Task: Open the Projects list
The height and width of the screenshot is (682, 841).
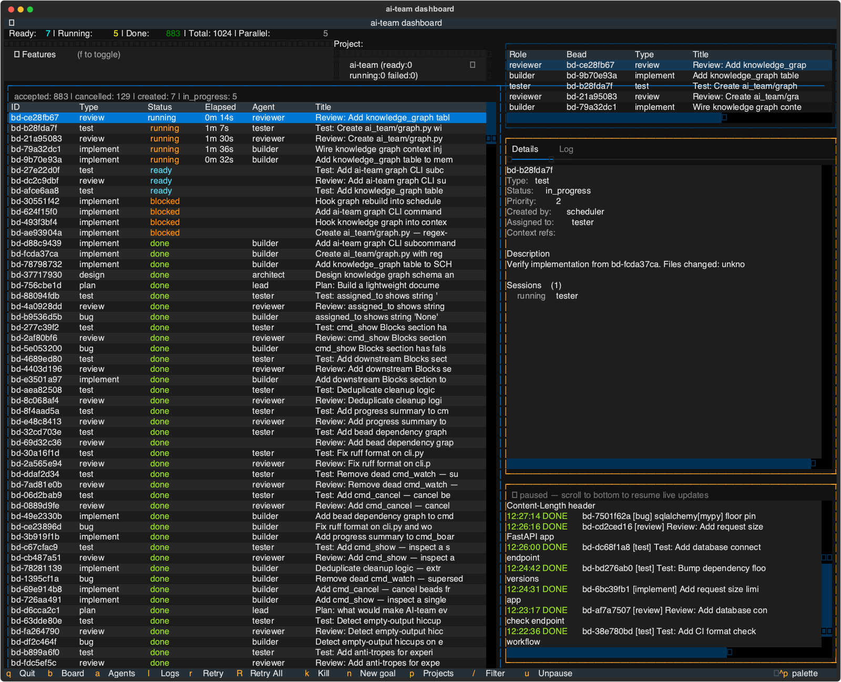Action: 438,673
